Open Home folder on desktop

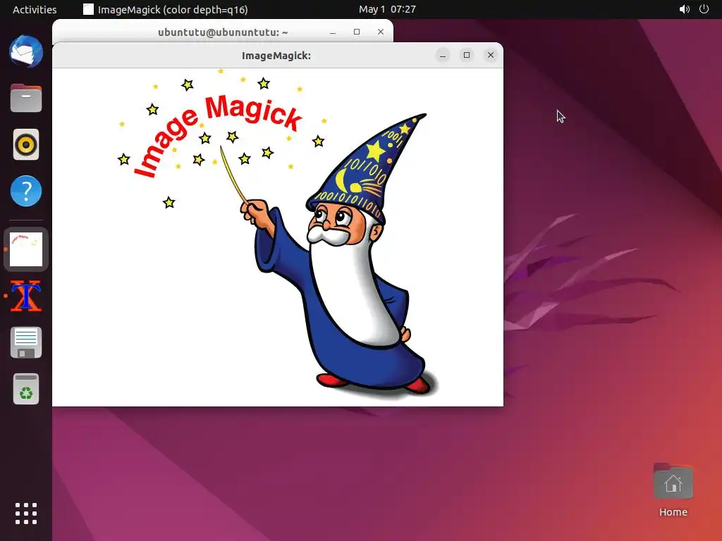coord(673,490)
